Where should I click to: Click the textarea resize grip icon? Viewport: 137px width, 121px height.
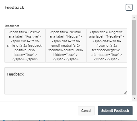click(x=125, y=93)
